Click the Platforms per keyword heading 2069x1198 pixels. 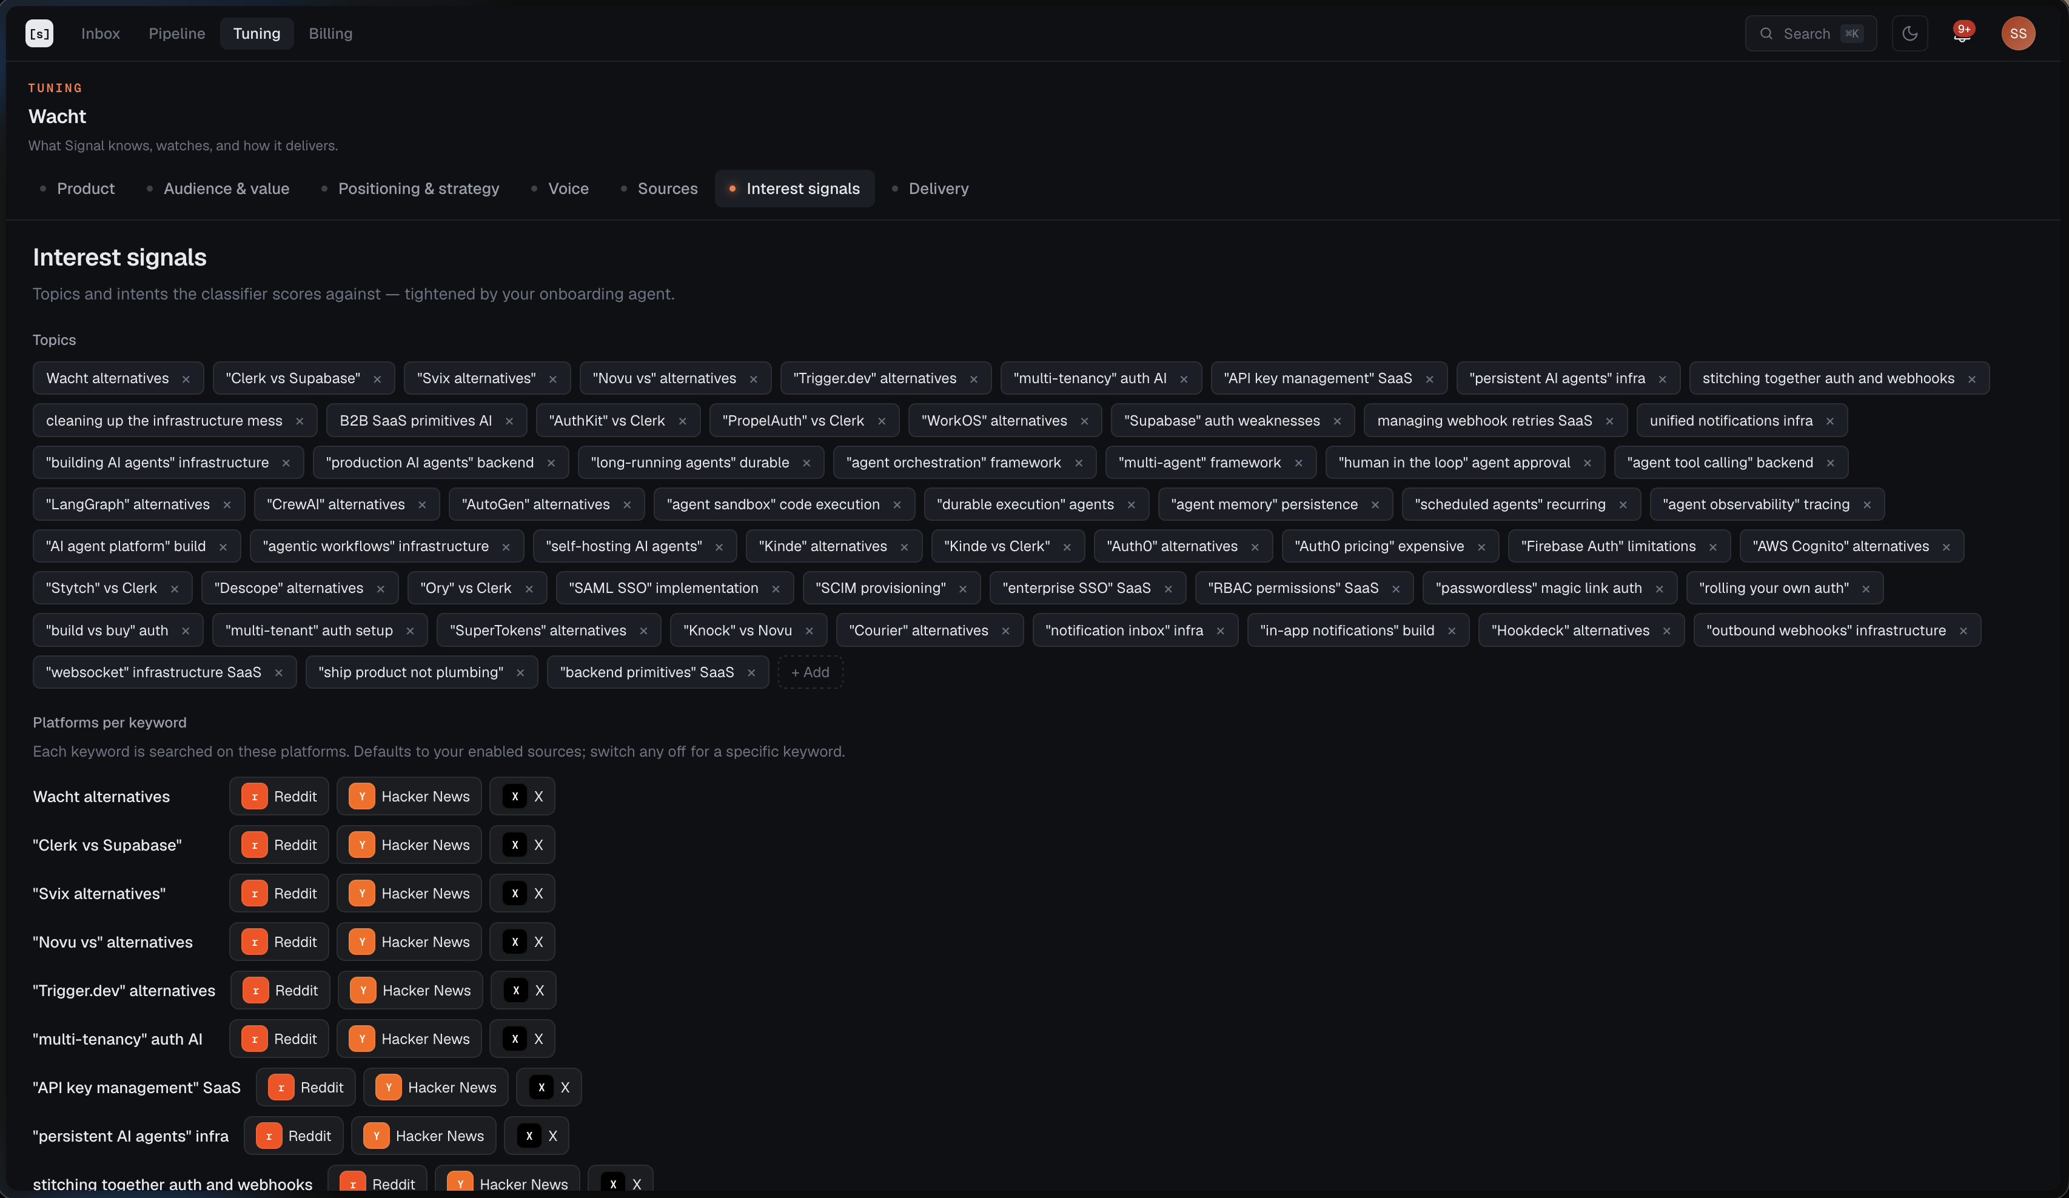[110, 723]
